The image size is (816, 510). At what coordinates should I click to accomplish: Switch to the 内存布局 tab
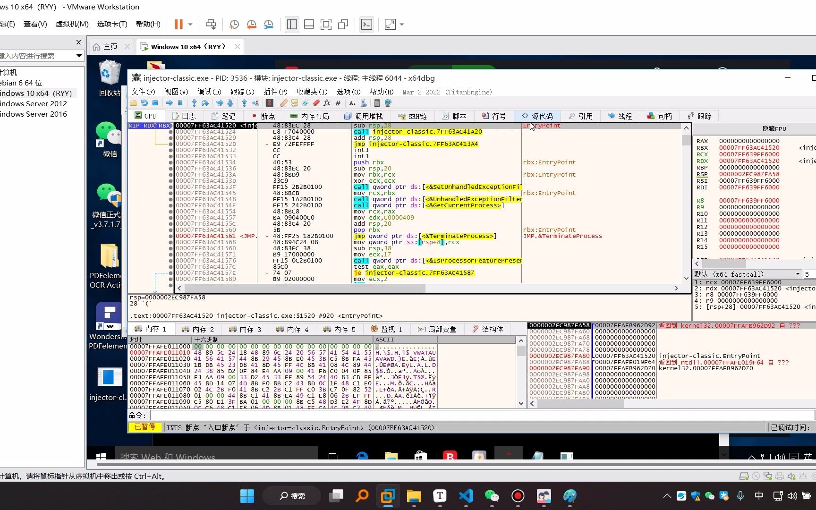pyautogui.click(x=310, y=116)
